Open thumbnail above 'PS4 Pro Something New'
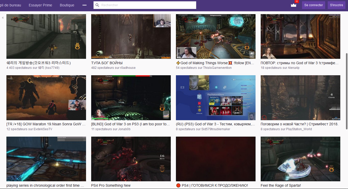The image size is (348, 189). click(x=131, y=159)
